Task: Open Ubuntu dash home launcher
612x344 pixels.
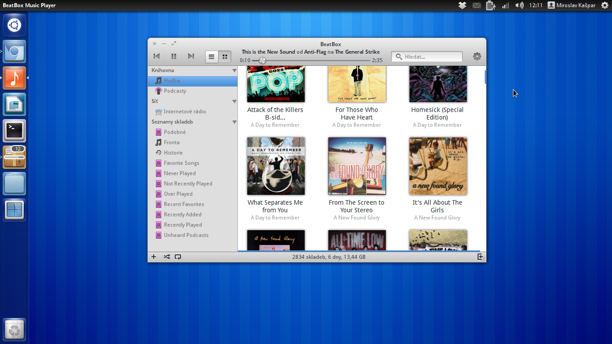Action: tap(14, 25)
